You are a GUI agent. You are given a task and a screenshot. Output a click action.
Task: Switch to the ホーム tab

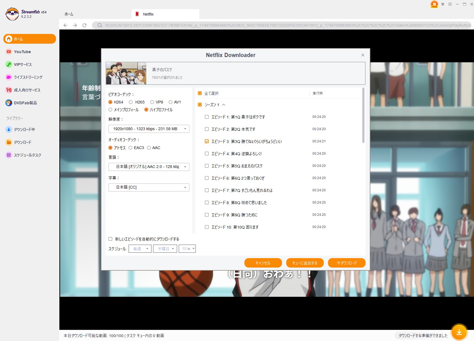coord(69,14)
